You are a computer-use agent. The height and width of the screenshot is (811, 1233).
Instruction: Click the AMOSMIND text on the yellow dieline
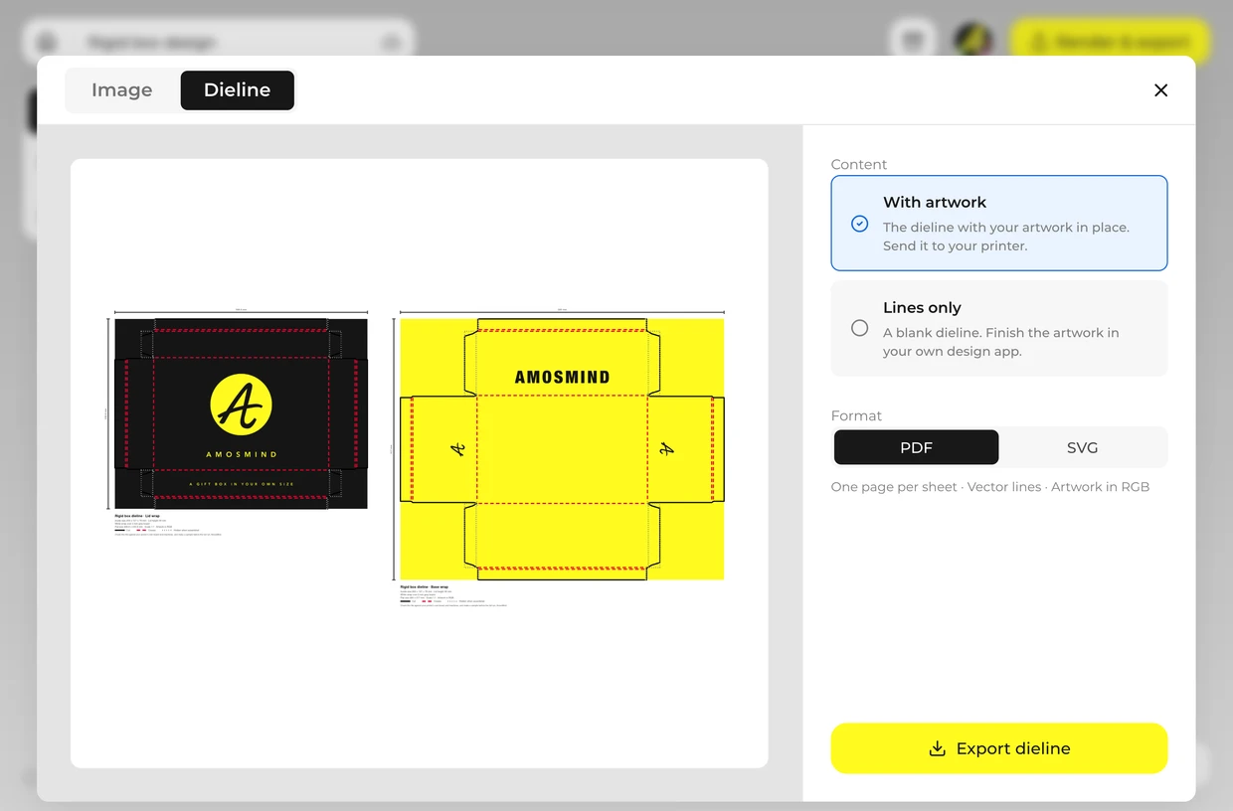562,378
